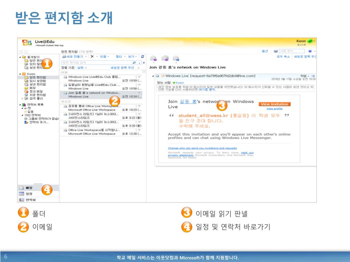Click Change who can send you invitations link
Screen dimensions: 350x262
202,148
